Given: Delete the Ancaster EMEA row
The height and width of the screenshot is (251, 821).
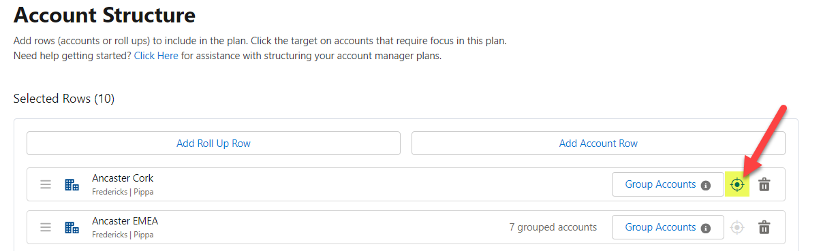Looking at the screenshot, I should point(764,227).
